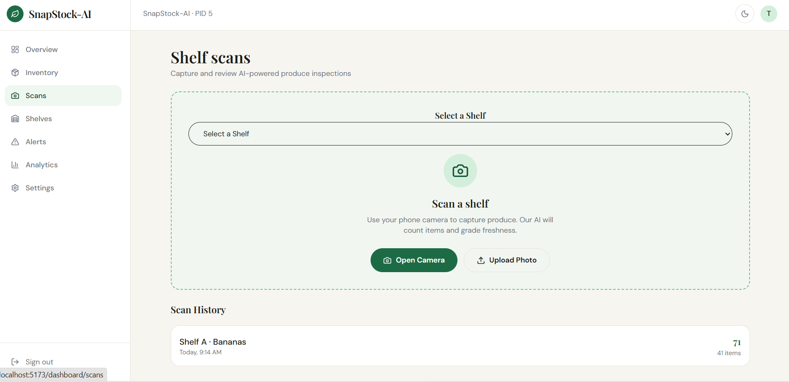Click the Inventory box icon in sidebar
Image resolution: width=789 pixels, height=382 pixels.
click(15, 73)
